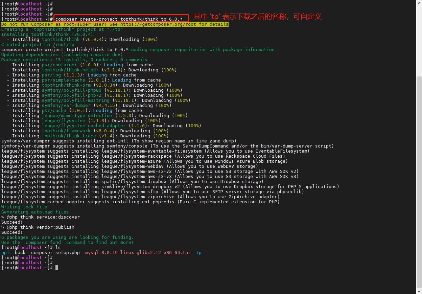Select the flysystem-eventable-filesystem suggestion line

pos(156,151)
